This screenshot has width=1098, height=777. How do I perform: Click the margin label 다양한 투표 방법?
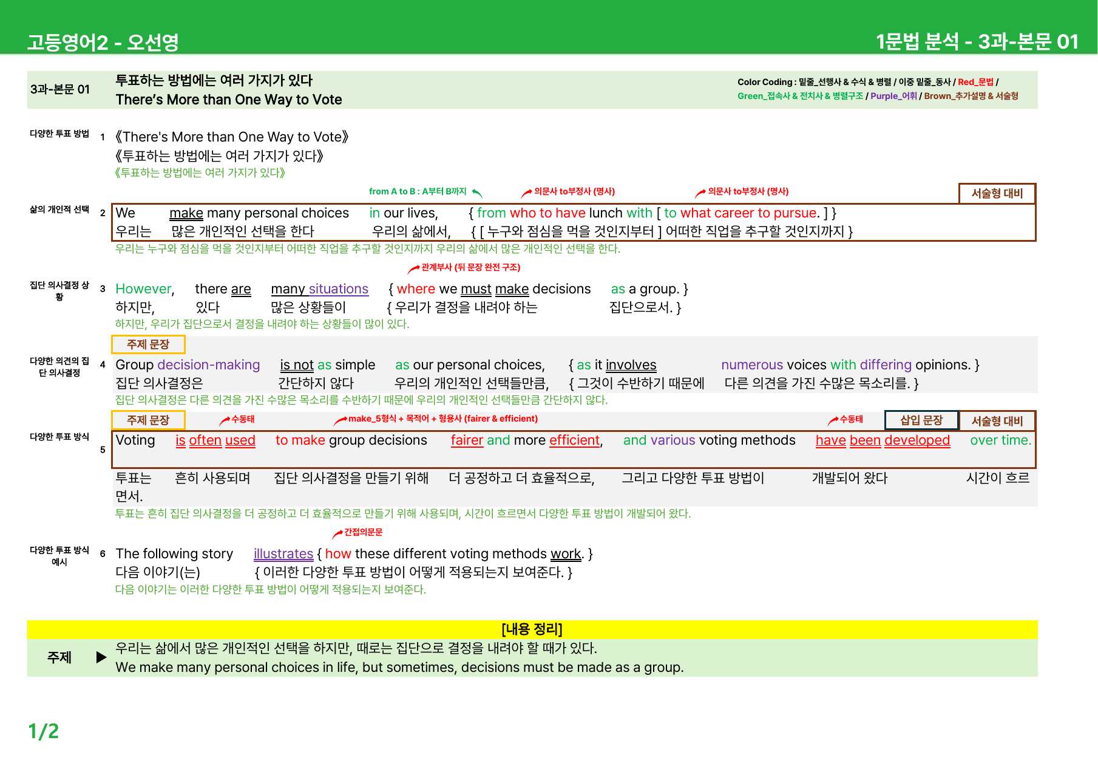[x=59, y=134]
